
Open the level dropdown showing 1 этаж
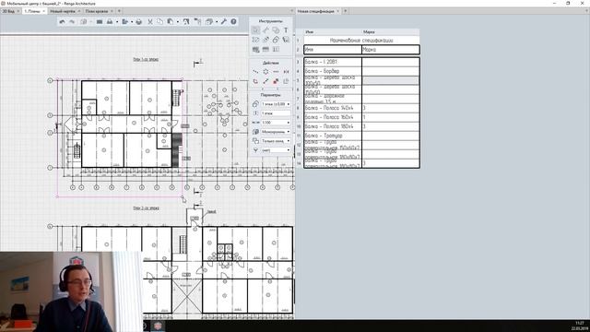click(276, 104)
